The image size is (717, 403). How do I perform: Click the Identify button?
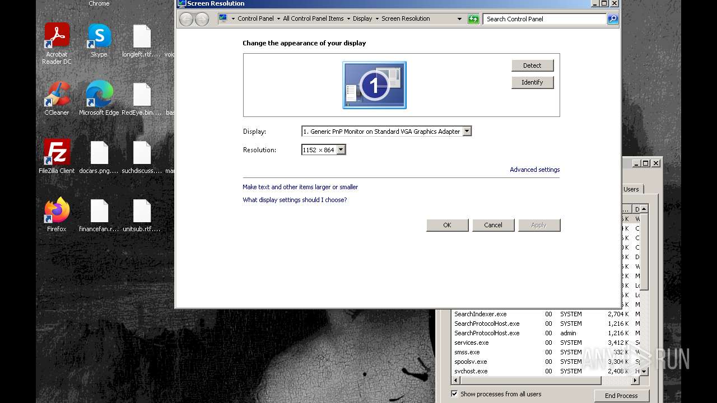point(532,82)
